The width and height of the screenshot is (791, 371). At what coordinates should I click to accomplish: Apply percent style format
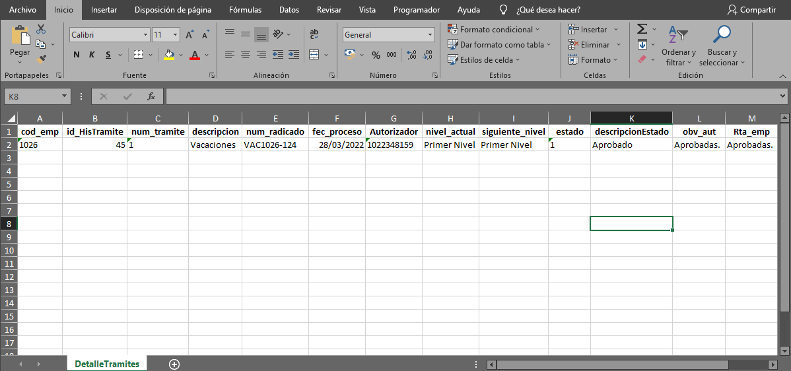376,55
